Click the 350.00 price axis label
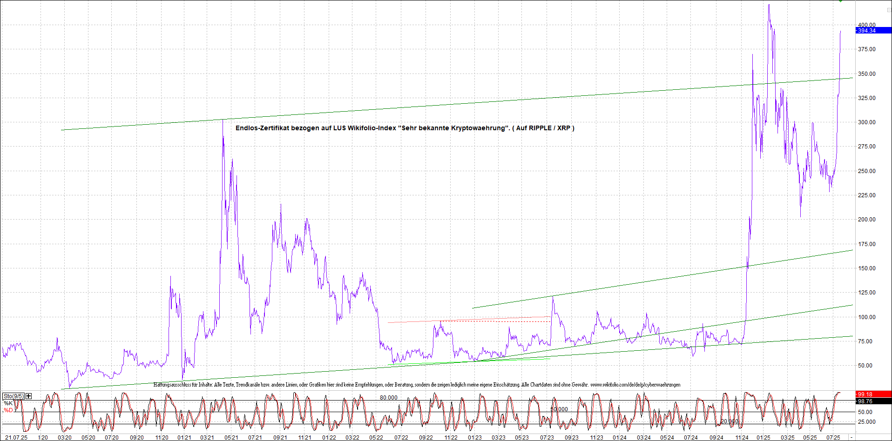Image resolution: width=892 pixels, height=441 pixels. pos(866,74)
